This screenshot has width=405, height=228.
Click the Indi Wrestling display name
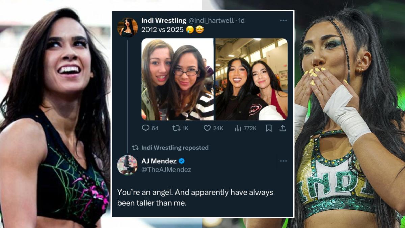[x=163, y=21]
